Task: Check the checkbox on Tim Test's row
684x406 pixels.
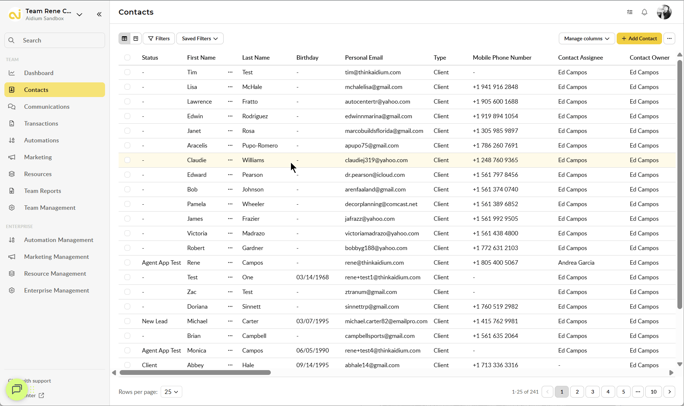Action: point(127,72)
